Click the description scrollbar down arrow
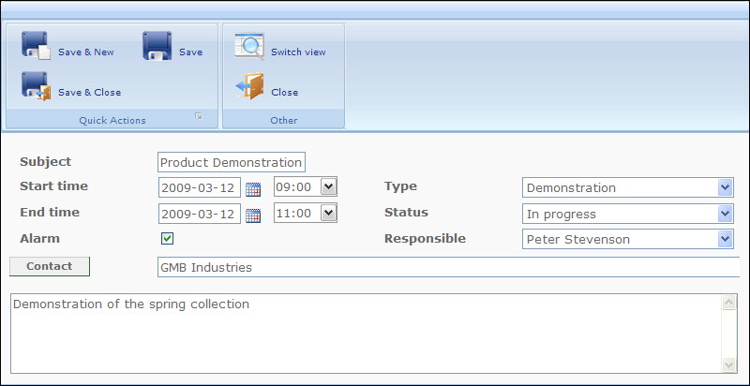This screenshot has width=750, height=386. [x=729, y=365]
